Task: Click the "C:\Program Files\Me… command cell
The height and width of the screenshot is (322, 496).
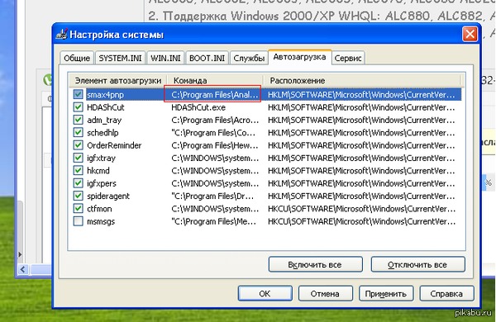Action: tap(213, 221)
